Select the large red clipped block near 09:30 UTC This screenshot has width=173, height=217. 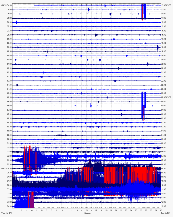(x=130, y=175)
